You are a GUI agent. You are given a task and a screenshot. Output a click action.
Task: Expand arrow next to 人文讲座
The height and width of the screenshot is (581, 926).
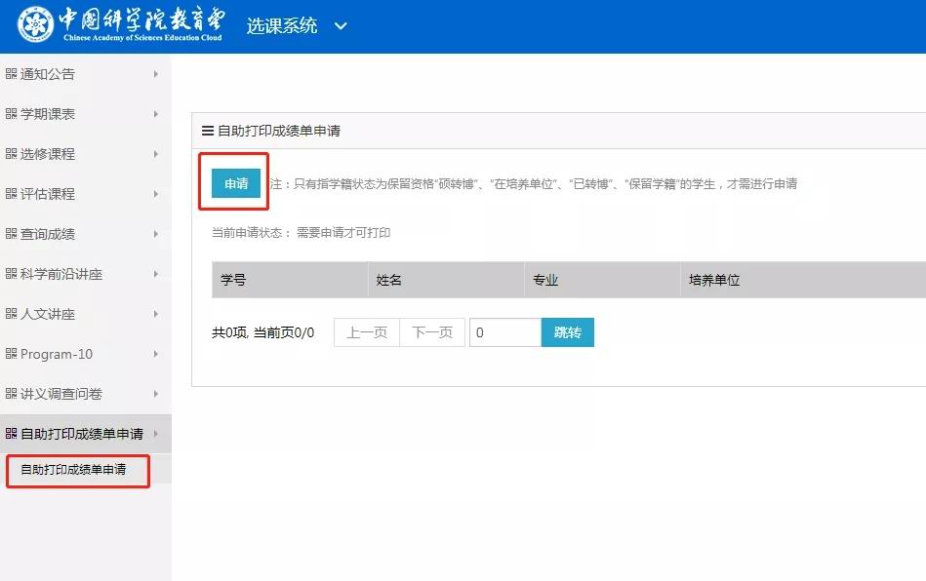(156, 314)
